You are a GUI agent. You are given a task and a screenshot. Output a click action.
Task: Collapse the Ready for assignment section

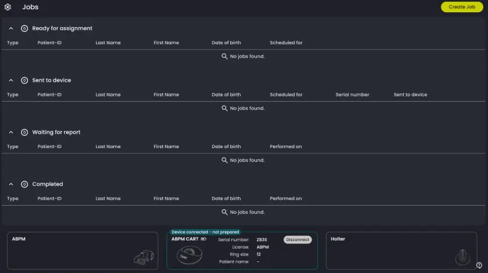(x=11, y=28)
